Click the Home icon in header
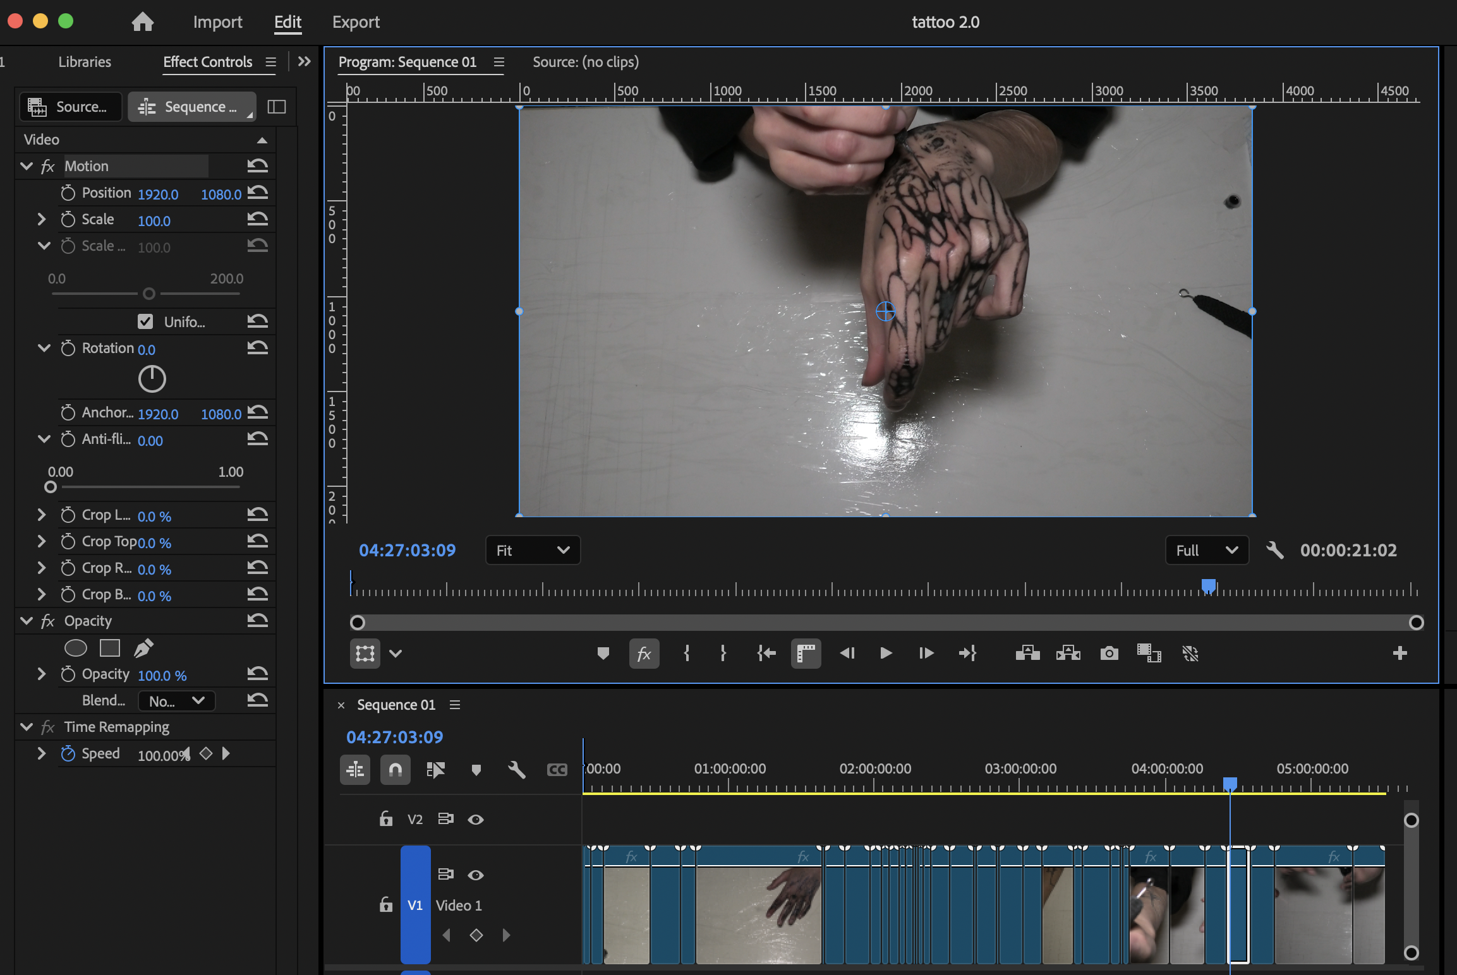 pos(142,22)
